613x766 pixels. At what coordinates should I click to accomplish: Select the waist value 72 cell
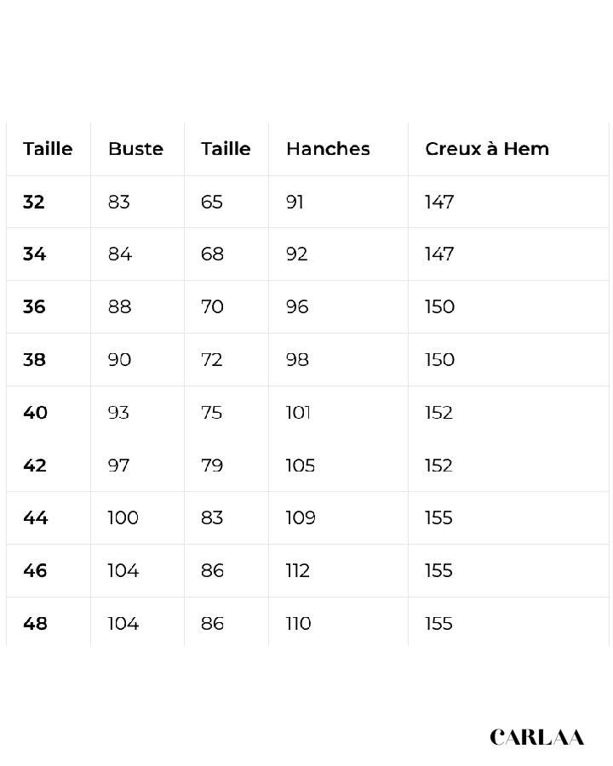pyautogui.click(x=212, y=359)
